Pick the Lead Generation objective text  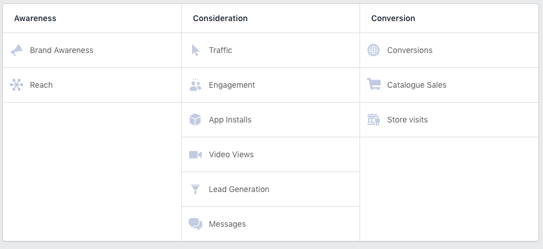point(239,189)
